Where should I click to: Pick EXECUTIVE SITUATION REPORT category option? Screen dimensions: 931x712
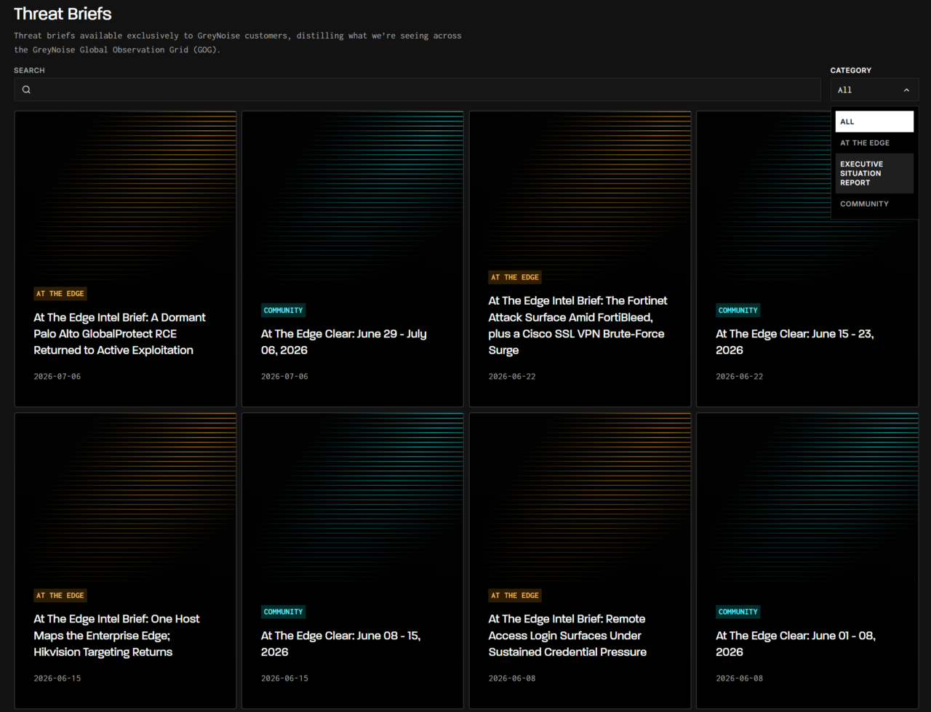click(874, 173)
